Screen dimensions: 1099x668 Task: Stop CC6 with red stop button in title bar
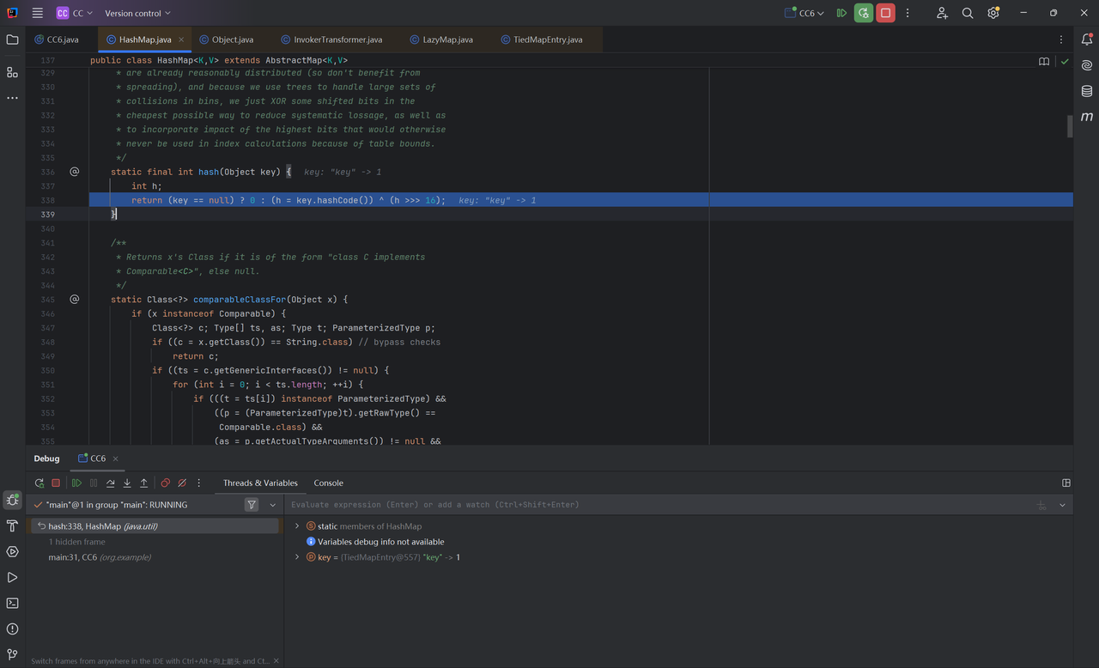(x=885, y=13)
